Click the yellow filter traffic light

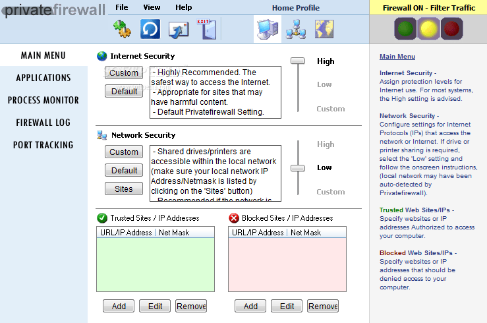tap(428, 28)
